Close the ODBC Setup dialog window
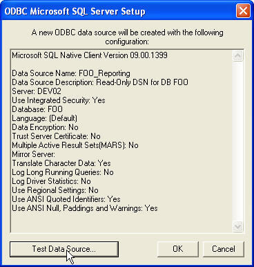 tap(243, 10)
